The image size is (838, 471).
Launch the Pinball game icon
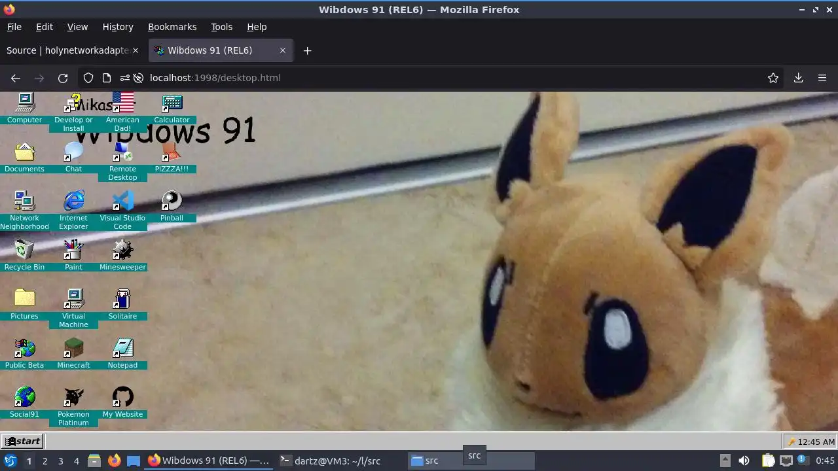pyautogui.click(x=172, y=206)
